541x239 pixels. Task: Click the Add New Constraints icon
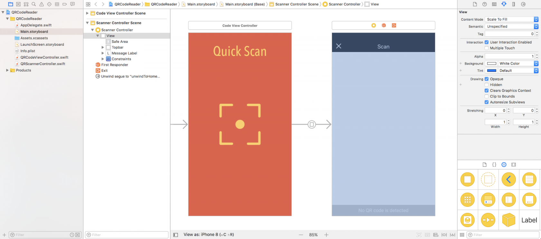tap(444, 235)
